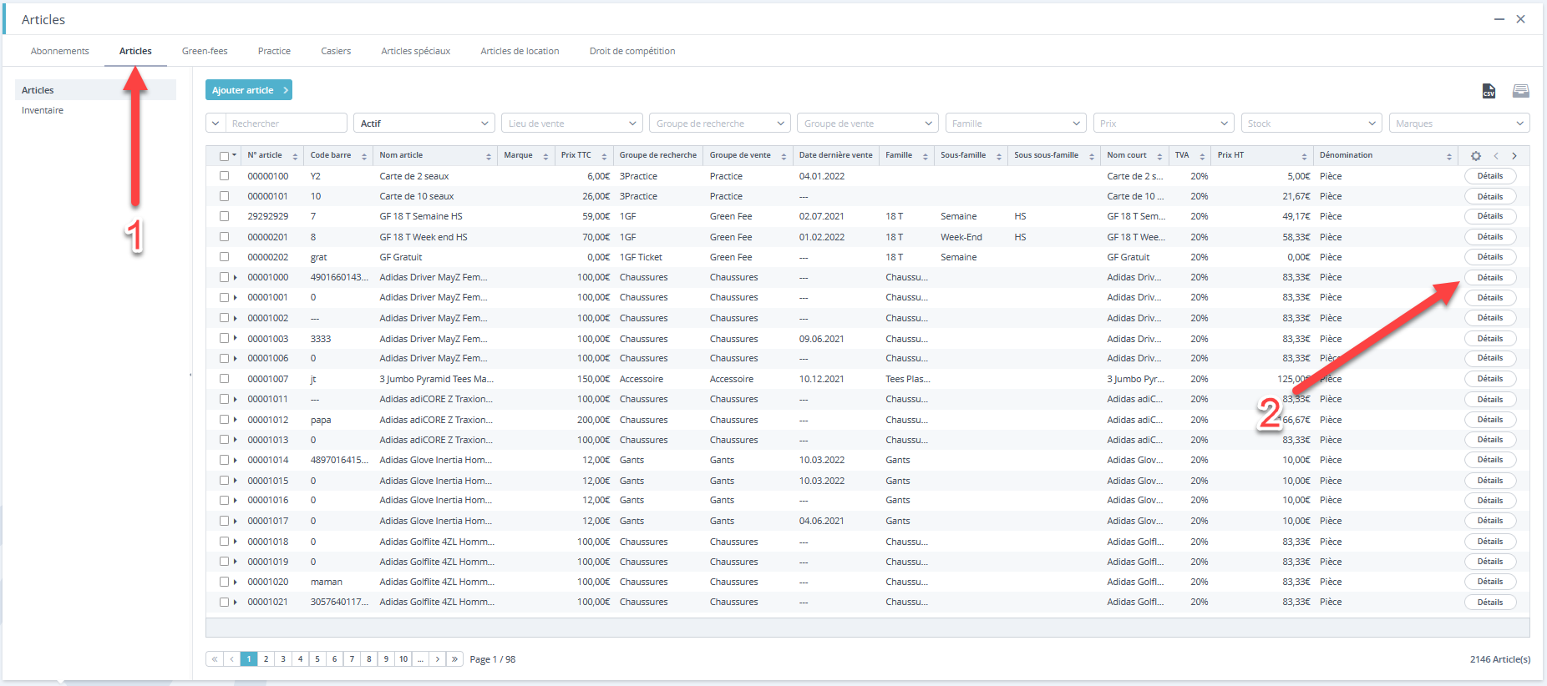The width and height of the screenshot is (1547, 686).
Task: Click the Ajouter article button
Action: pos(249,90)
